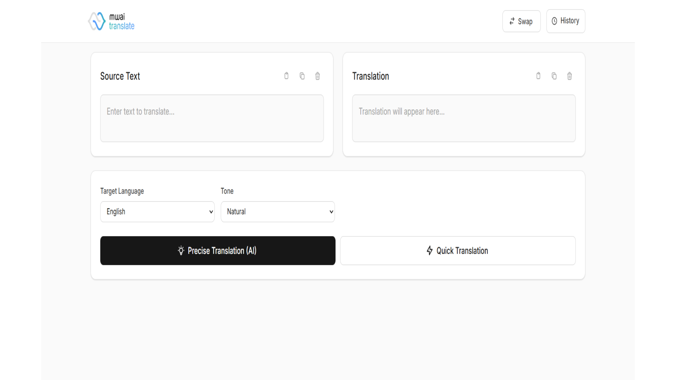Click the History clock icon

(555, 21)
